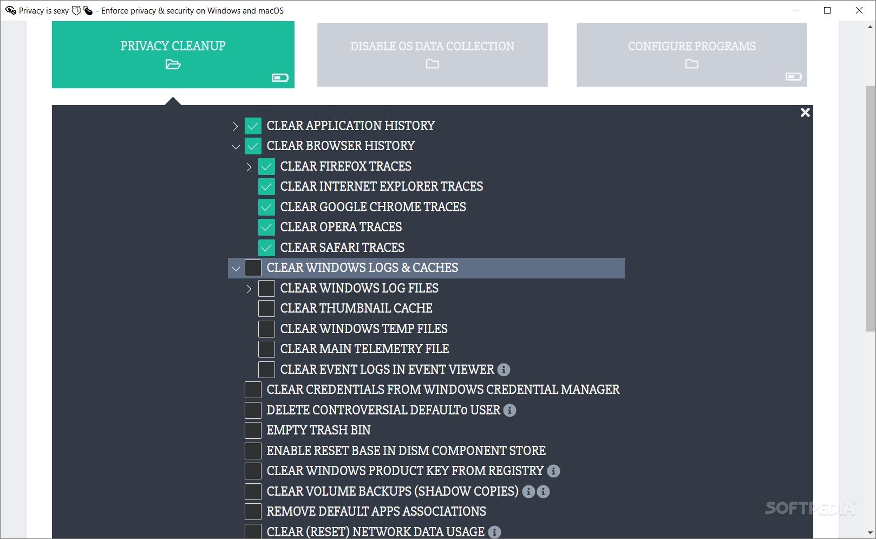The image size is (876, 539).
Task: Maximize the Privacy is sexy window
Action: tap(827, 10)
